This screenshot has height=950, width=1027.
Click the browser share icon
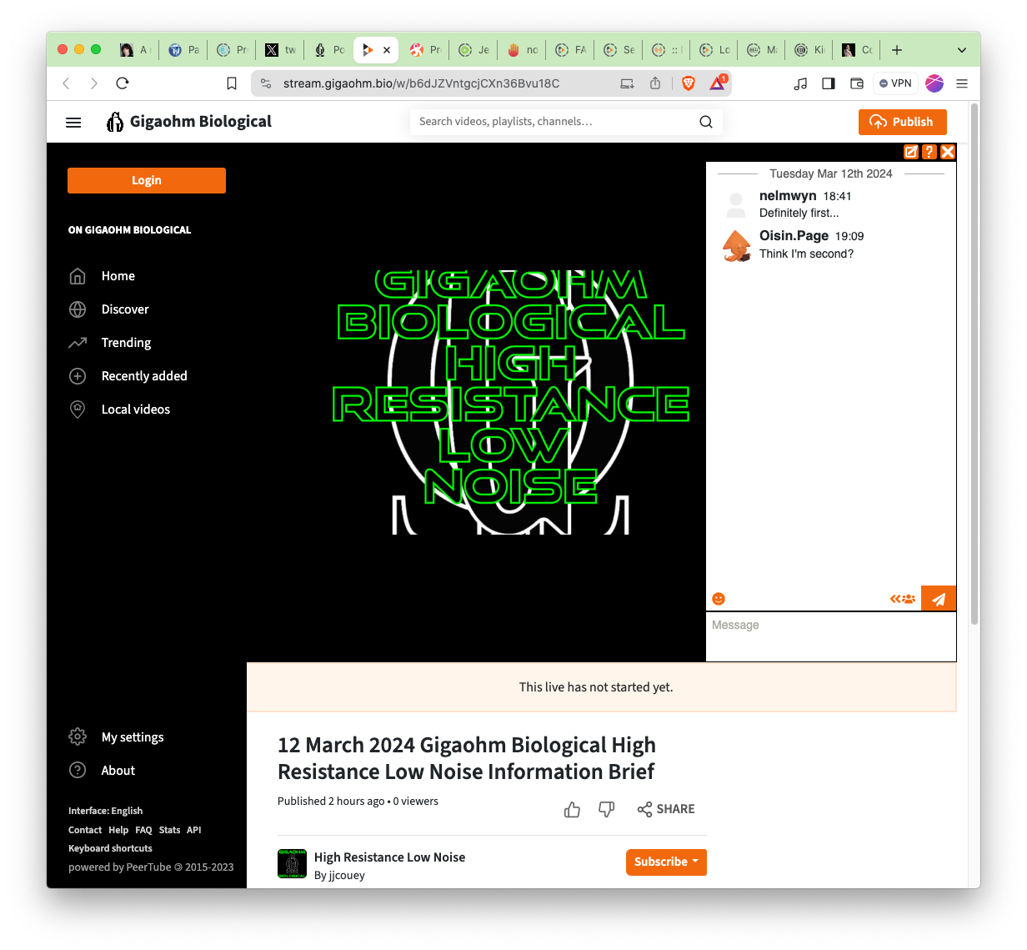(x=655, y=83)
